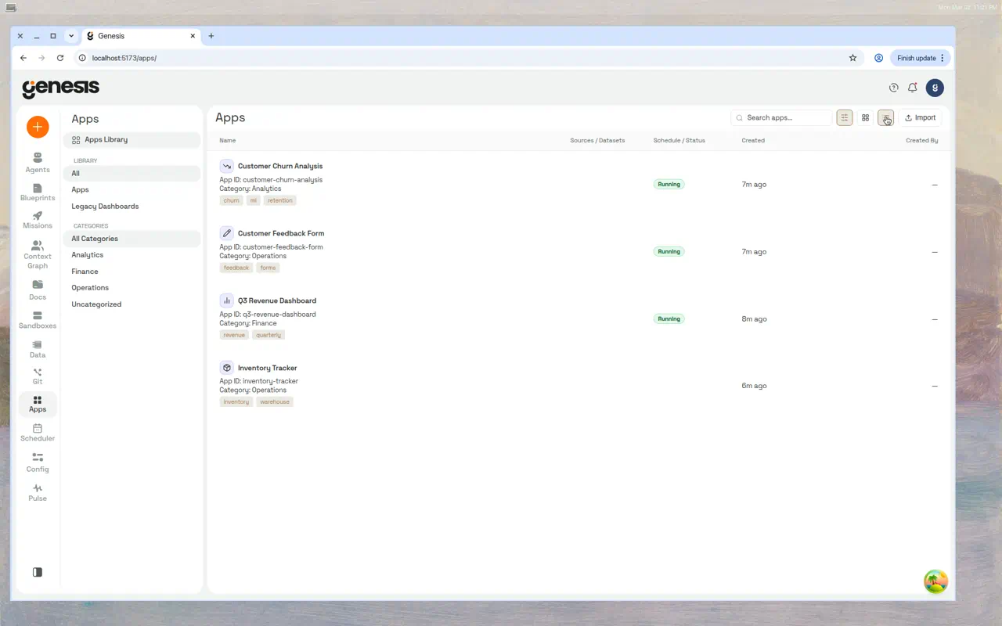
Task: Open Inventory Tracker app
Action: click(268, 368)
